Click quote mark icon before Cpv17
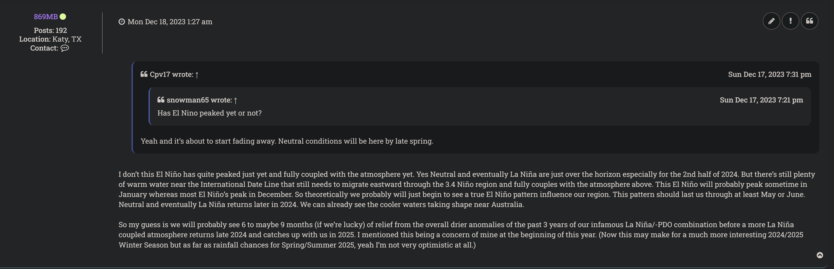This screenshot has width=834, height=269. click(x=144, y=74)
